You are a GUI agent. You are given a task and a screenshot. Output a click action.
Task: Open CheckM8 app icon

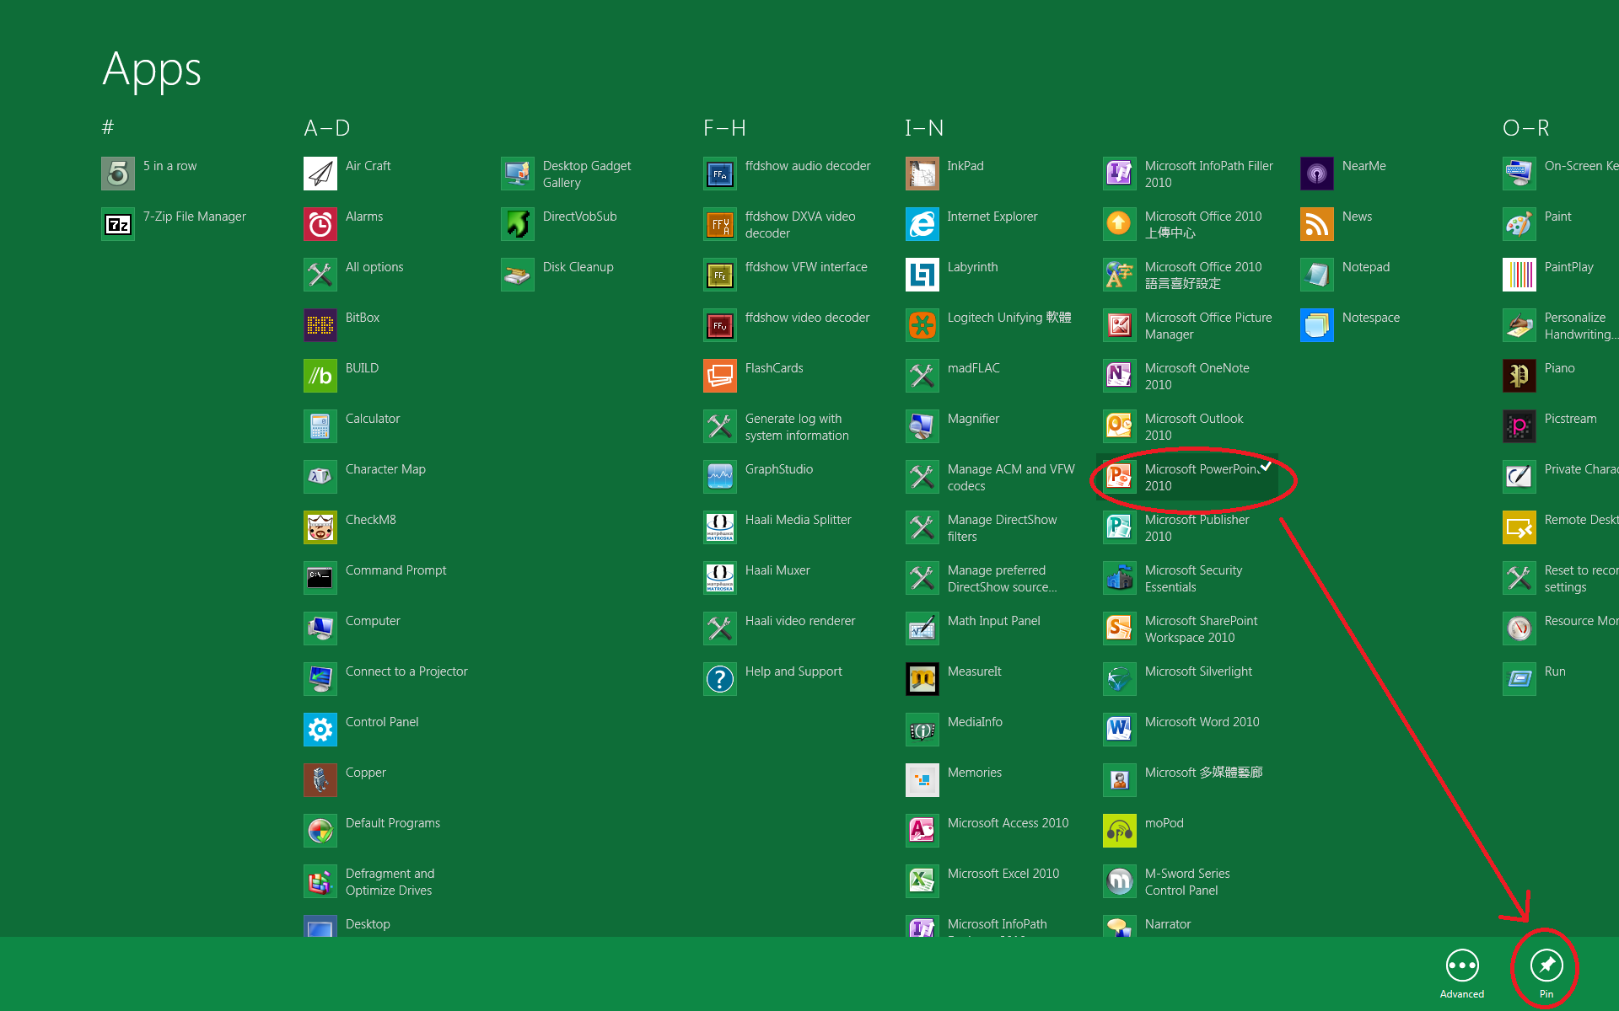(320, 527)
